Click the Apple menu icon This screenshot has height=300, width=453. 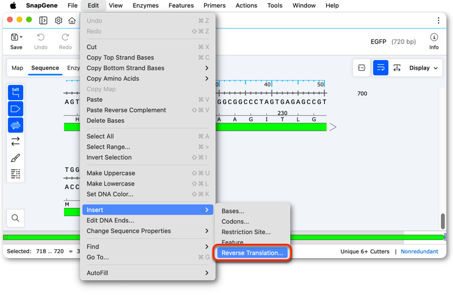click(x=13, y=5)
